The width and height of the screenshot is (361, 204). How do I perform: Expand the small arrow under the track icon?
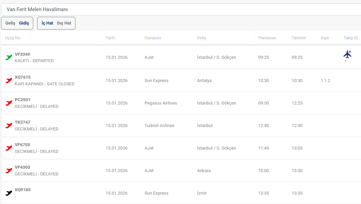tap(346, 61)
